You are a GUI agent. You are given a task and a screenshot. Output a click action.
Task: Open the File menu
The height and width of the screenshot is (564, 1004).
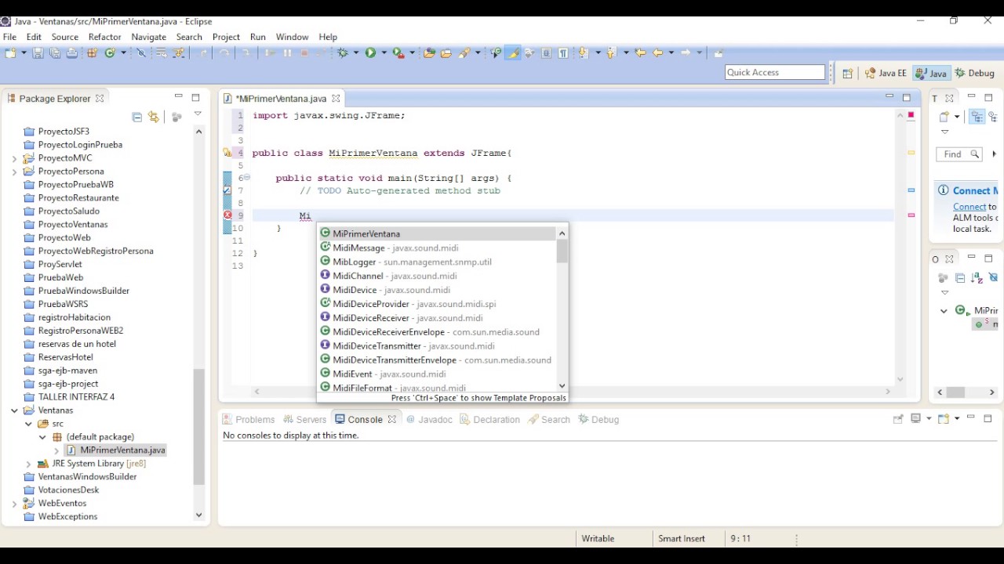(x=9, y=37)
